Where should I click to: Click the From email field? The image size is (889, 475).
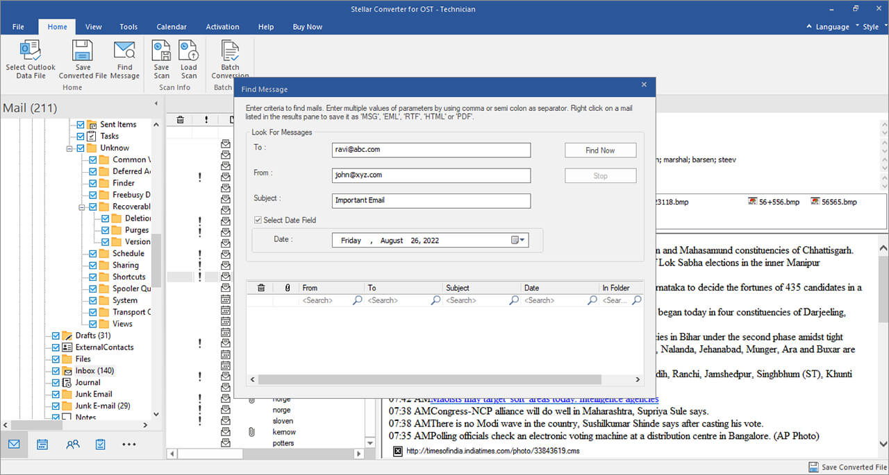[431, 175]
